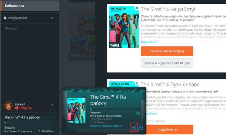This screenshot has height=135, width=226.
Task: Click the heading The Sims 4 На работу!
Action: (168, 9)
